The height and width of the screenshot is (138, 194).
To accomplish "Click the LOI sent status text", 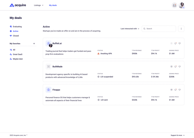I will tap(104, 100).
